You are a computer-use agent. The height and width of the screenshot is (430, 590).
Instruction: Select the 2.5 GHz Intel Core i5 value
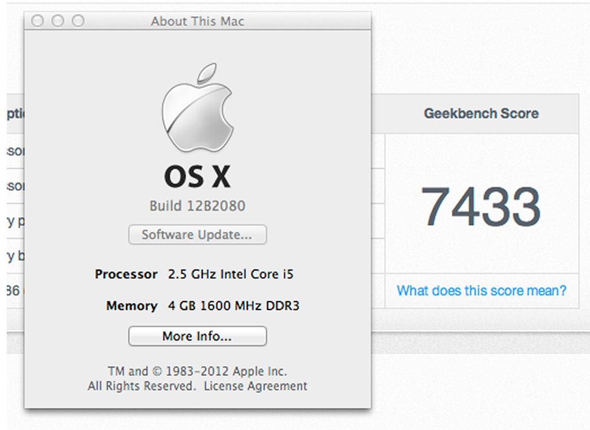[x=231, y=275]
